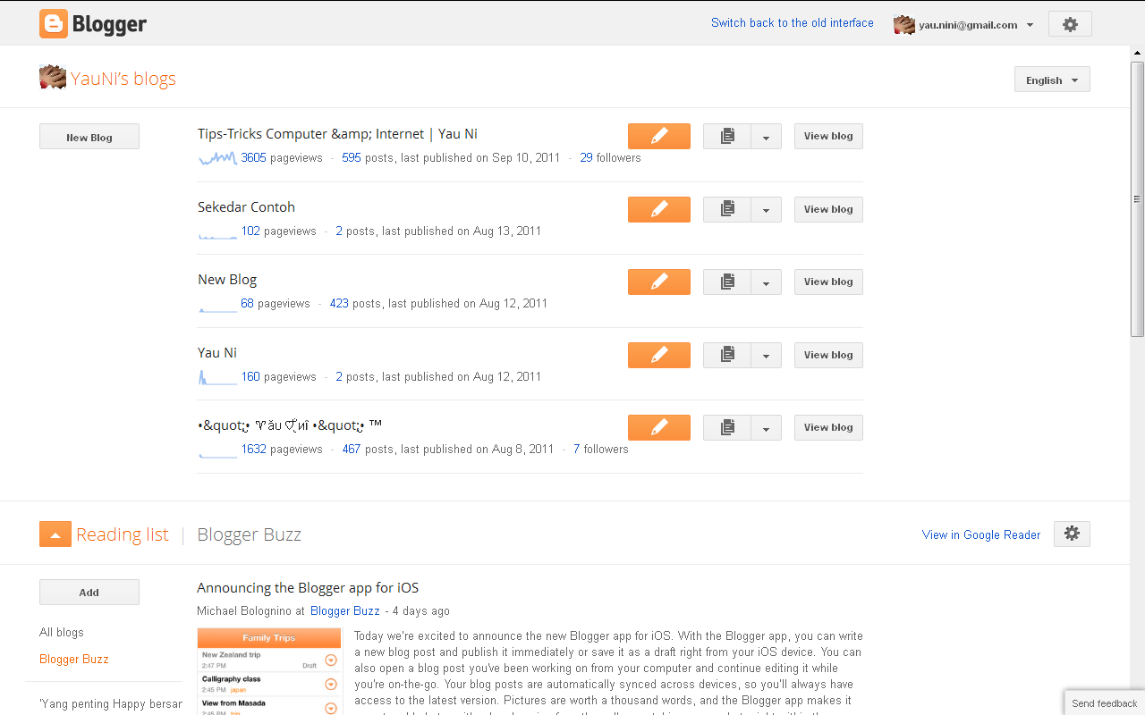Click View blog for Yau Ni

tap(828, 355)
